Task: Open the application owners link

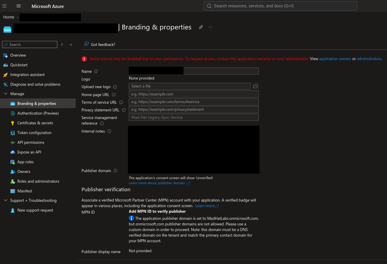Action: coord(335,59)
